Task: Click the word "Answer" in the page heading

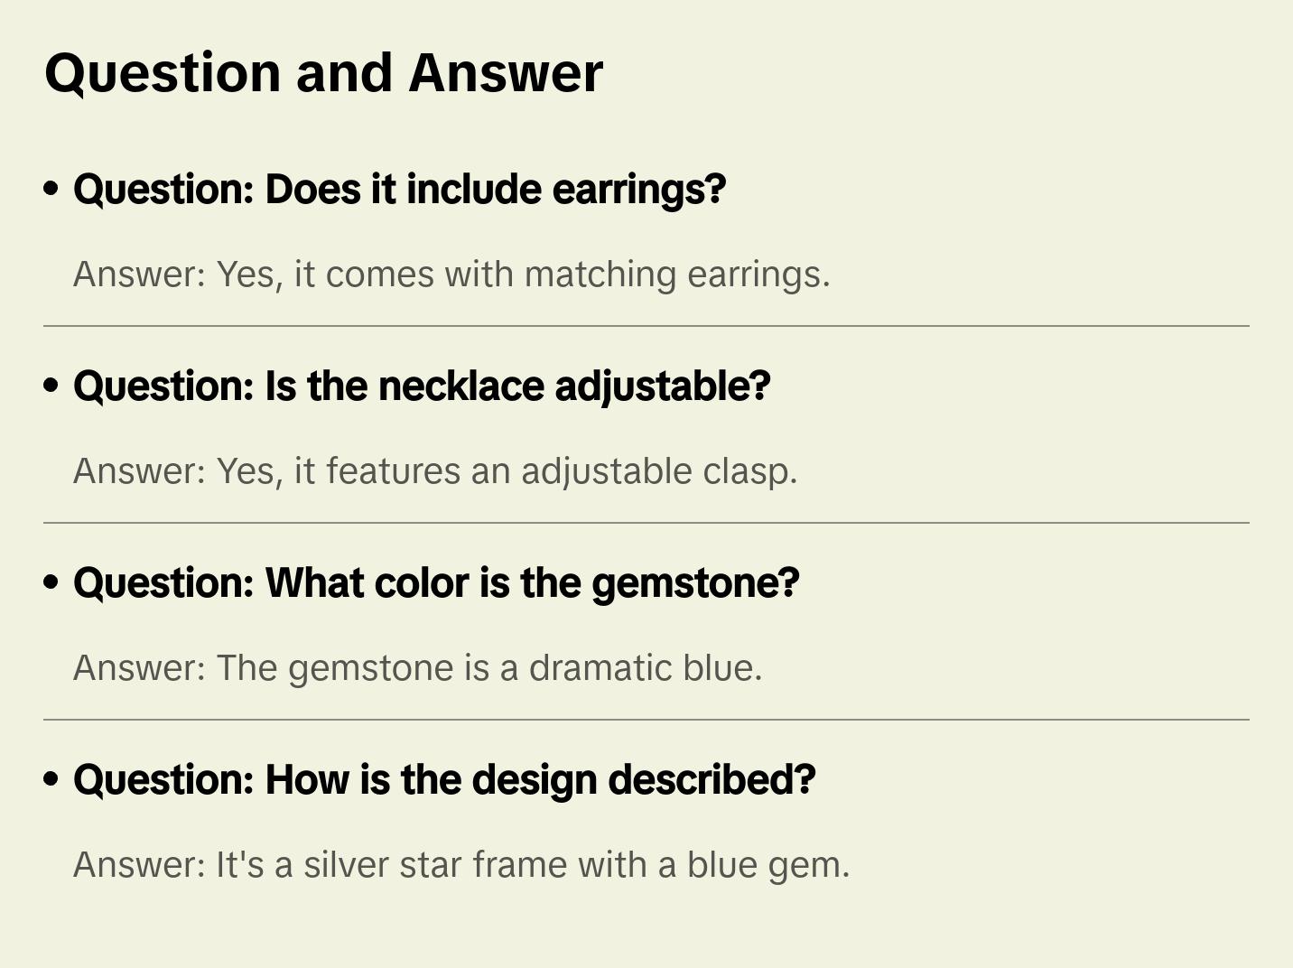Action: point(506,73)
